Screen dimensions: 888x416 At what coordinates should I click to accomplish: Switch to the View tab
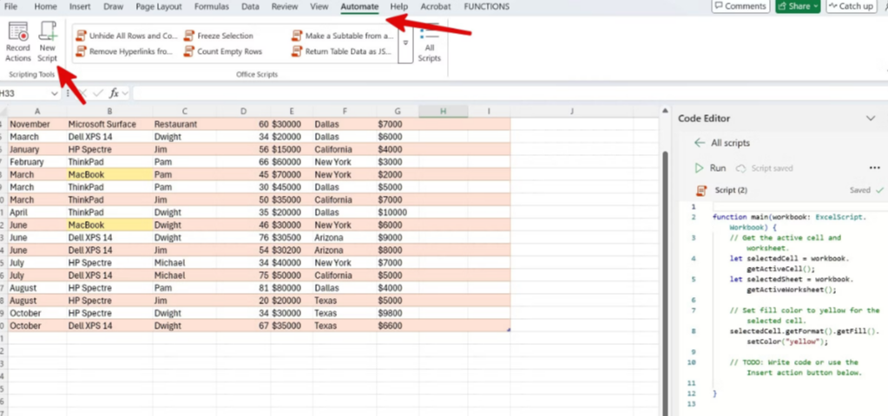[x=319, y=7]
